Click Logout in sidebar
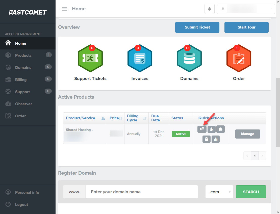 coord(28,205)
